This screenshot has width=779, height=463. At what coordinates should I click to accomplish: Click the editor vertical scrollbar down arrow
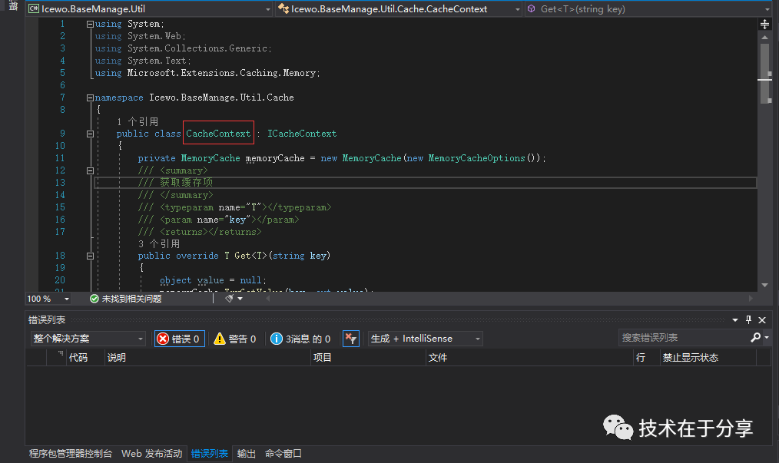(764, 285)
